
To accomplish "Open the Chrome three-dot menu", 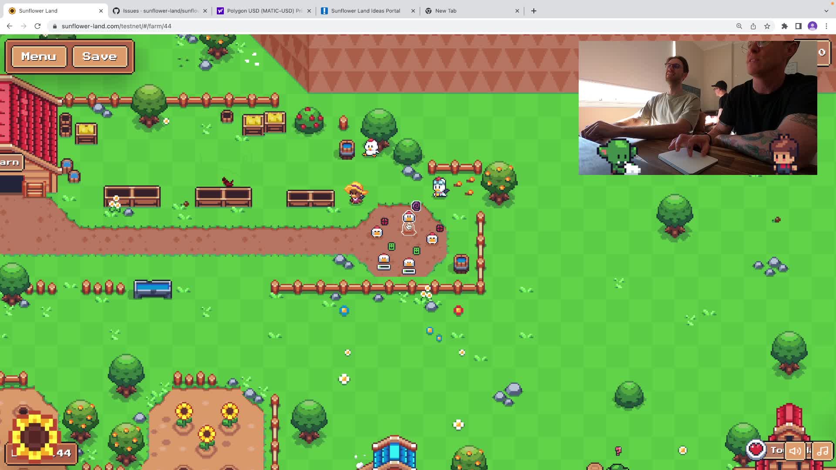I will click(826, 26).
